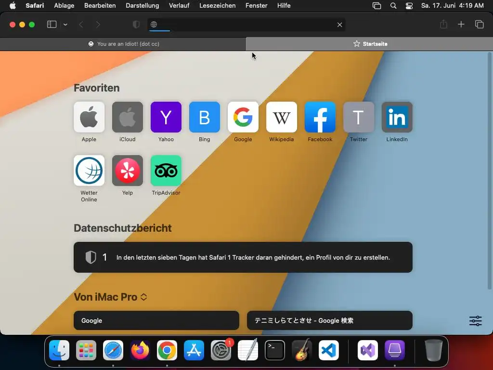
Task: Open the Hilfe menu
Action: point(284,6)
